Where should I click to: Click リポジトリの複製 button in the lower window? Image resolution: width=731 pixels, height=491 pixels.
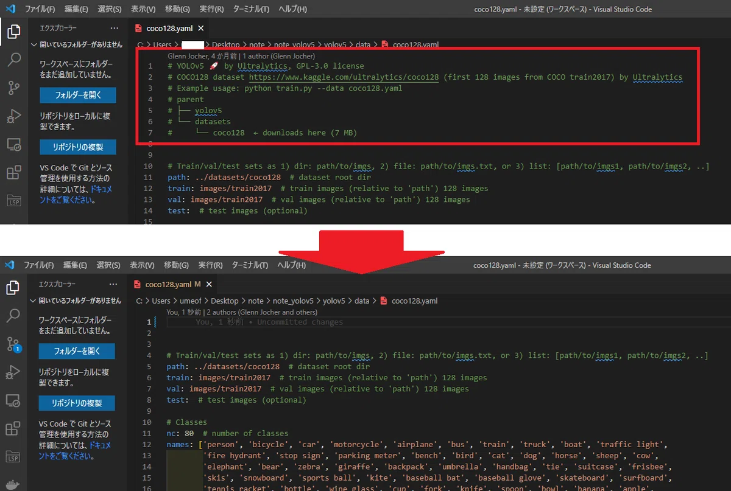tap(77, 403)
